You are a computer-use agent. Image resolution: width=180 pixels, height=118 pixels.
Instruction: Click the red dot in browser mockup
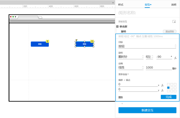pyautogui.click(x=11, y=17)
